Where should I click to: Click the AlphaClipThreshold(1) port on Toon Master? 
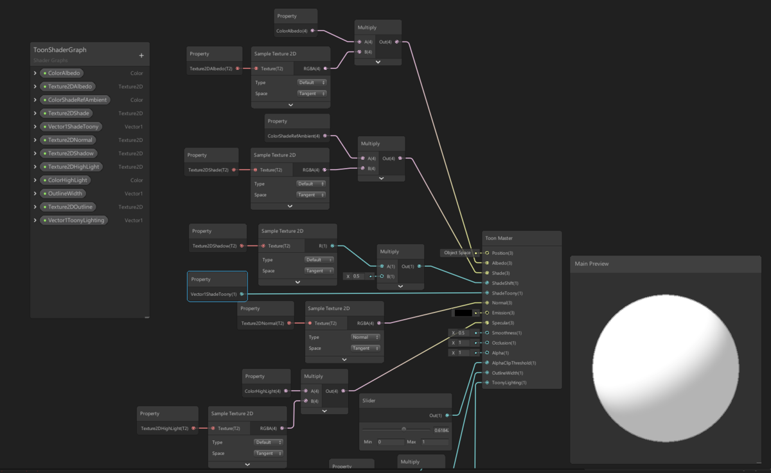coord(487,363)
